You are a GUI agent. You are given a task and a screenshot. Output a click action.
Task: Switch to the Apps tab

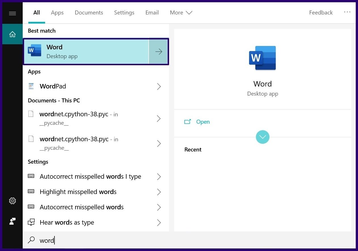[x=57, y=13]
